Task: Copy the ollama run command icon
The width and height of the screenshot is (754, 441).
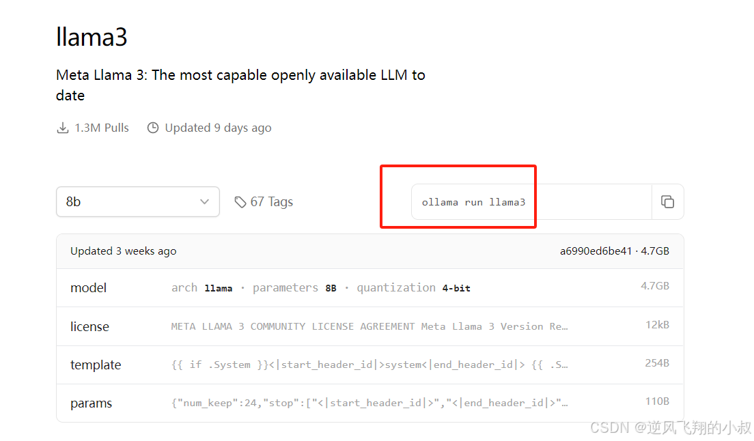Action: point(667,202)
